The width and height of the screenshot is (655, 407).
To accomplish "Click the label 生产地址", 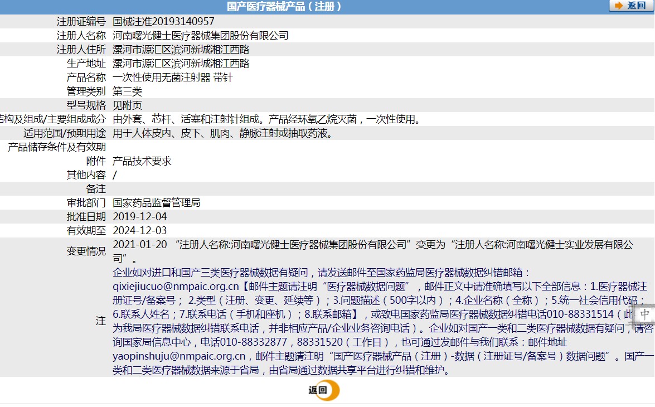I will (x=86, y=64).
